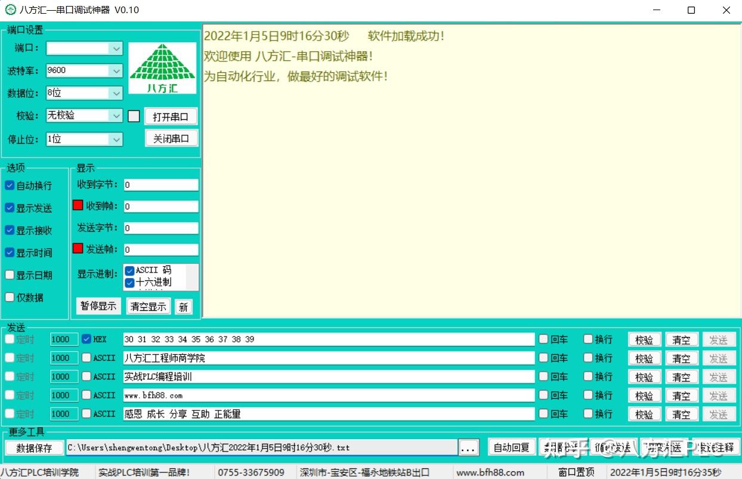Click the 新 button near 清空显示
This screenshot has height=479, width=742.
183,306
